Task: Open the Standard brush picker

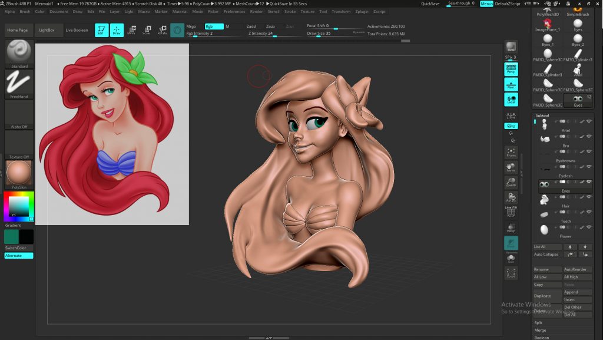Action: tap(19, 54)
